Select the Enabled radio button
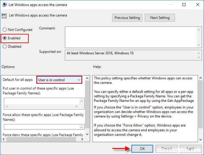The height and width of the screenshot is (155, 204). click(x=5, y=38)
